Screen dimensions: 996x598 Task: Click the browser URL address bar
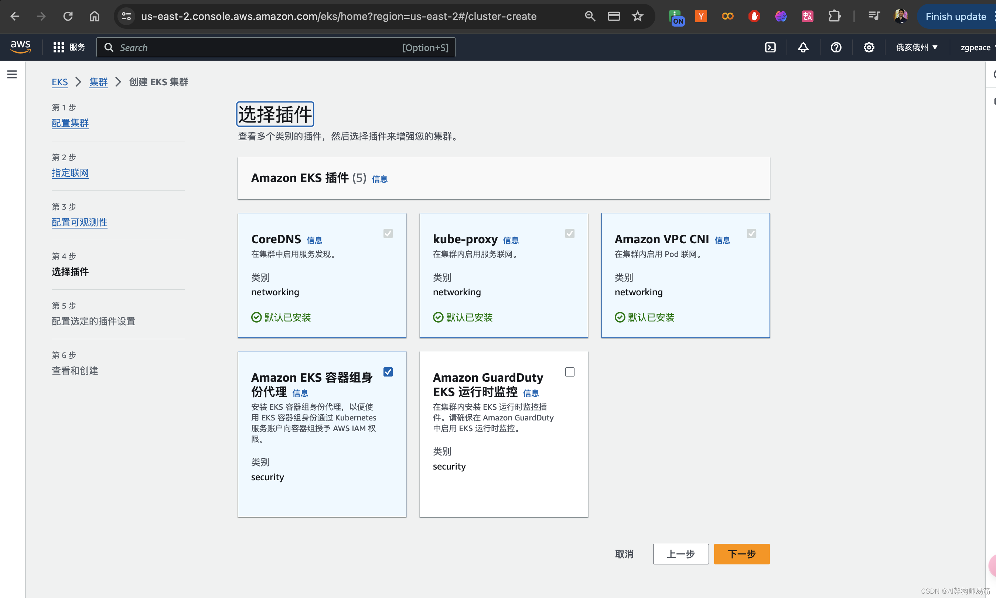pos(339,16)
